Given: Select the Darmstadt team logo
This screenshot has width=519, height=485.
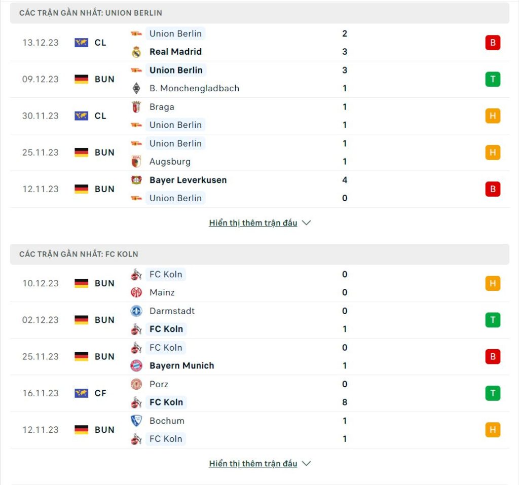Looking at the screenshot, I should tap(136, 311).
